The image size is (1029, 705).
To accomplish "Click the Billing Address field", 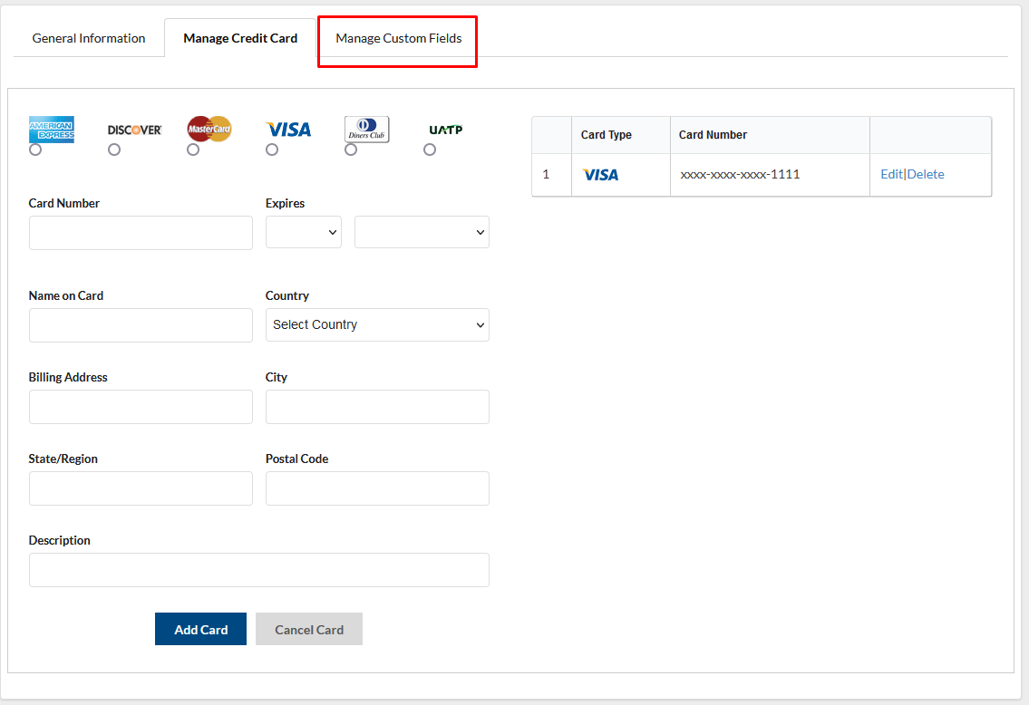I will coord(141,407).
